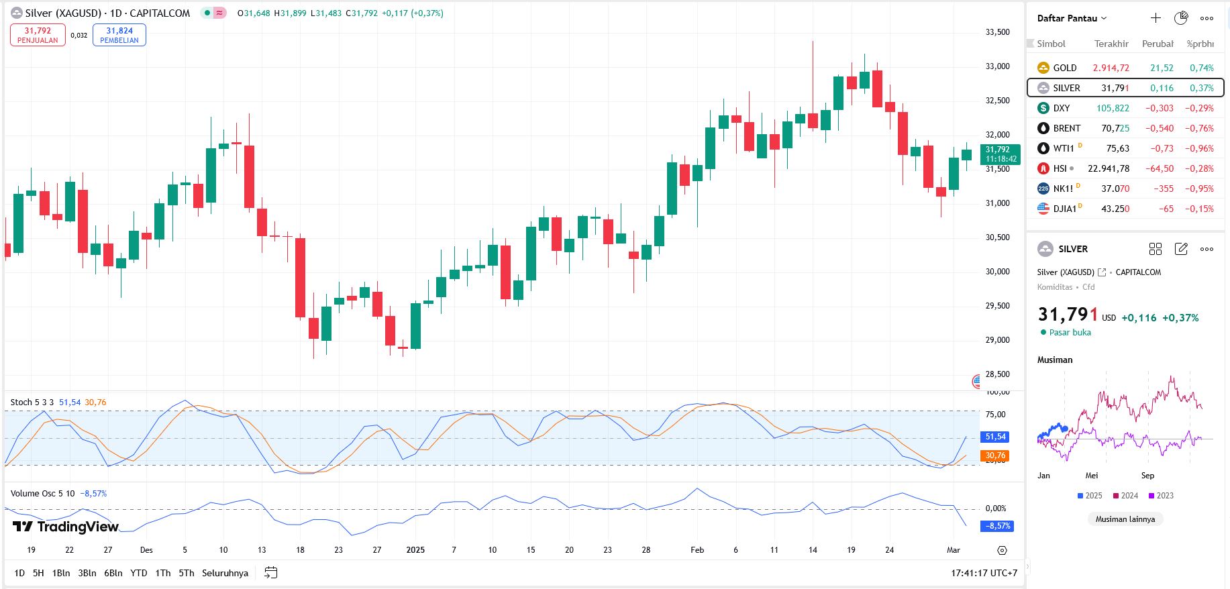The width and height of the screenshot is (1230, 589).
Task: Toggle the 2025 seasonal series legend
Action: pos(1089,496)
